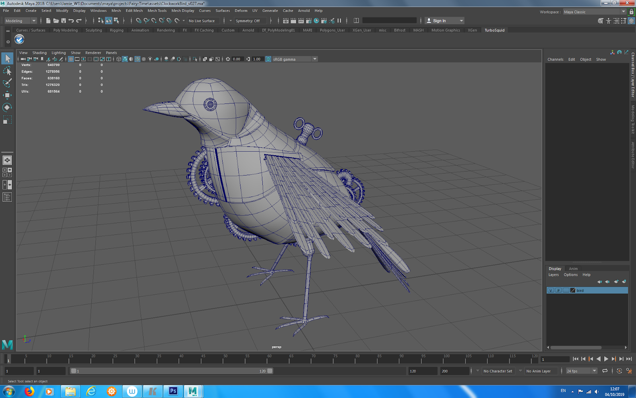Launch Photoshop from the taskbar

pyautogui.click(x=173, y=391)
